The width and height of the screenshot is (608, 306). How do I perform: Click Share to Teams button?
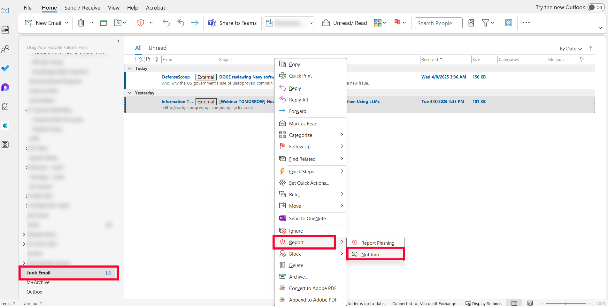click(x=232, y=23)
